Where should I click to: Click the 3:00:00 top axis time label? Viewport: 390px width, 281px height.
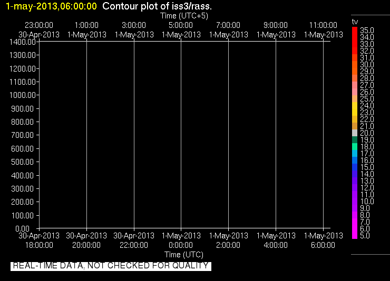[134, 25]
